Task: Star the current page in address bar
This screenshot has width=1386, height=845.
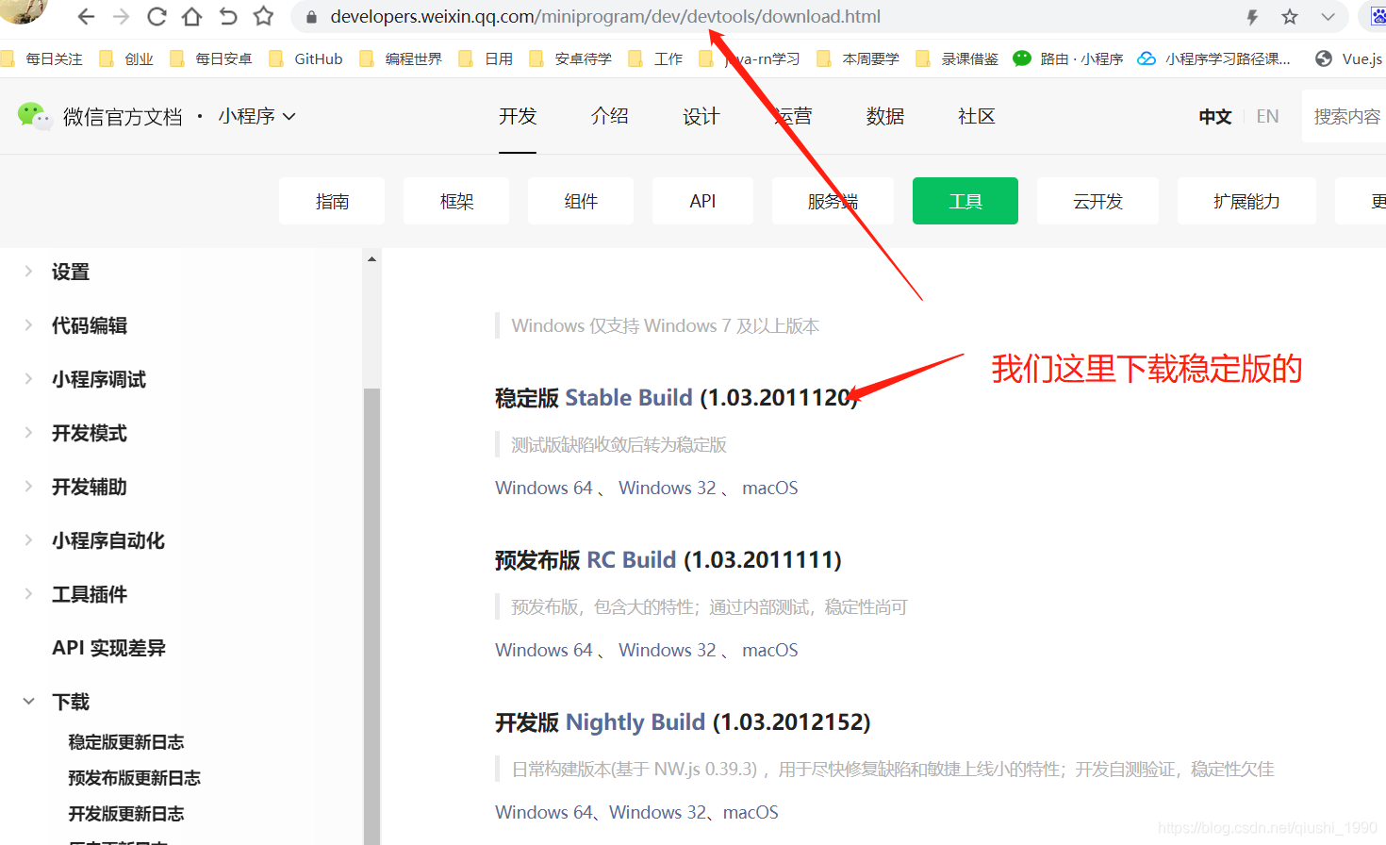Action: coord(1288,16)
